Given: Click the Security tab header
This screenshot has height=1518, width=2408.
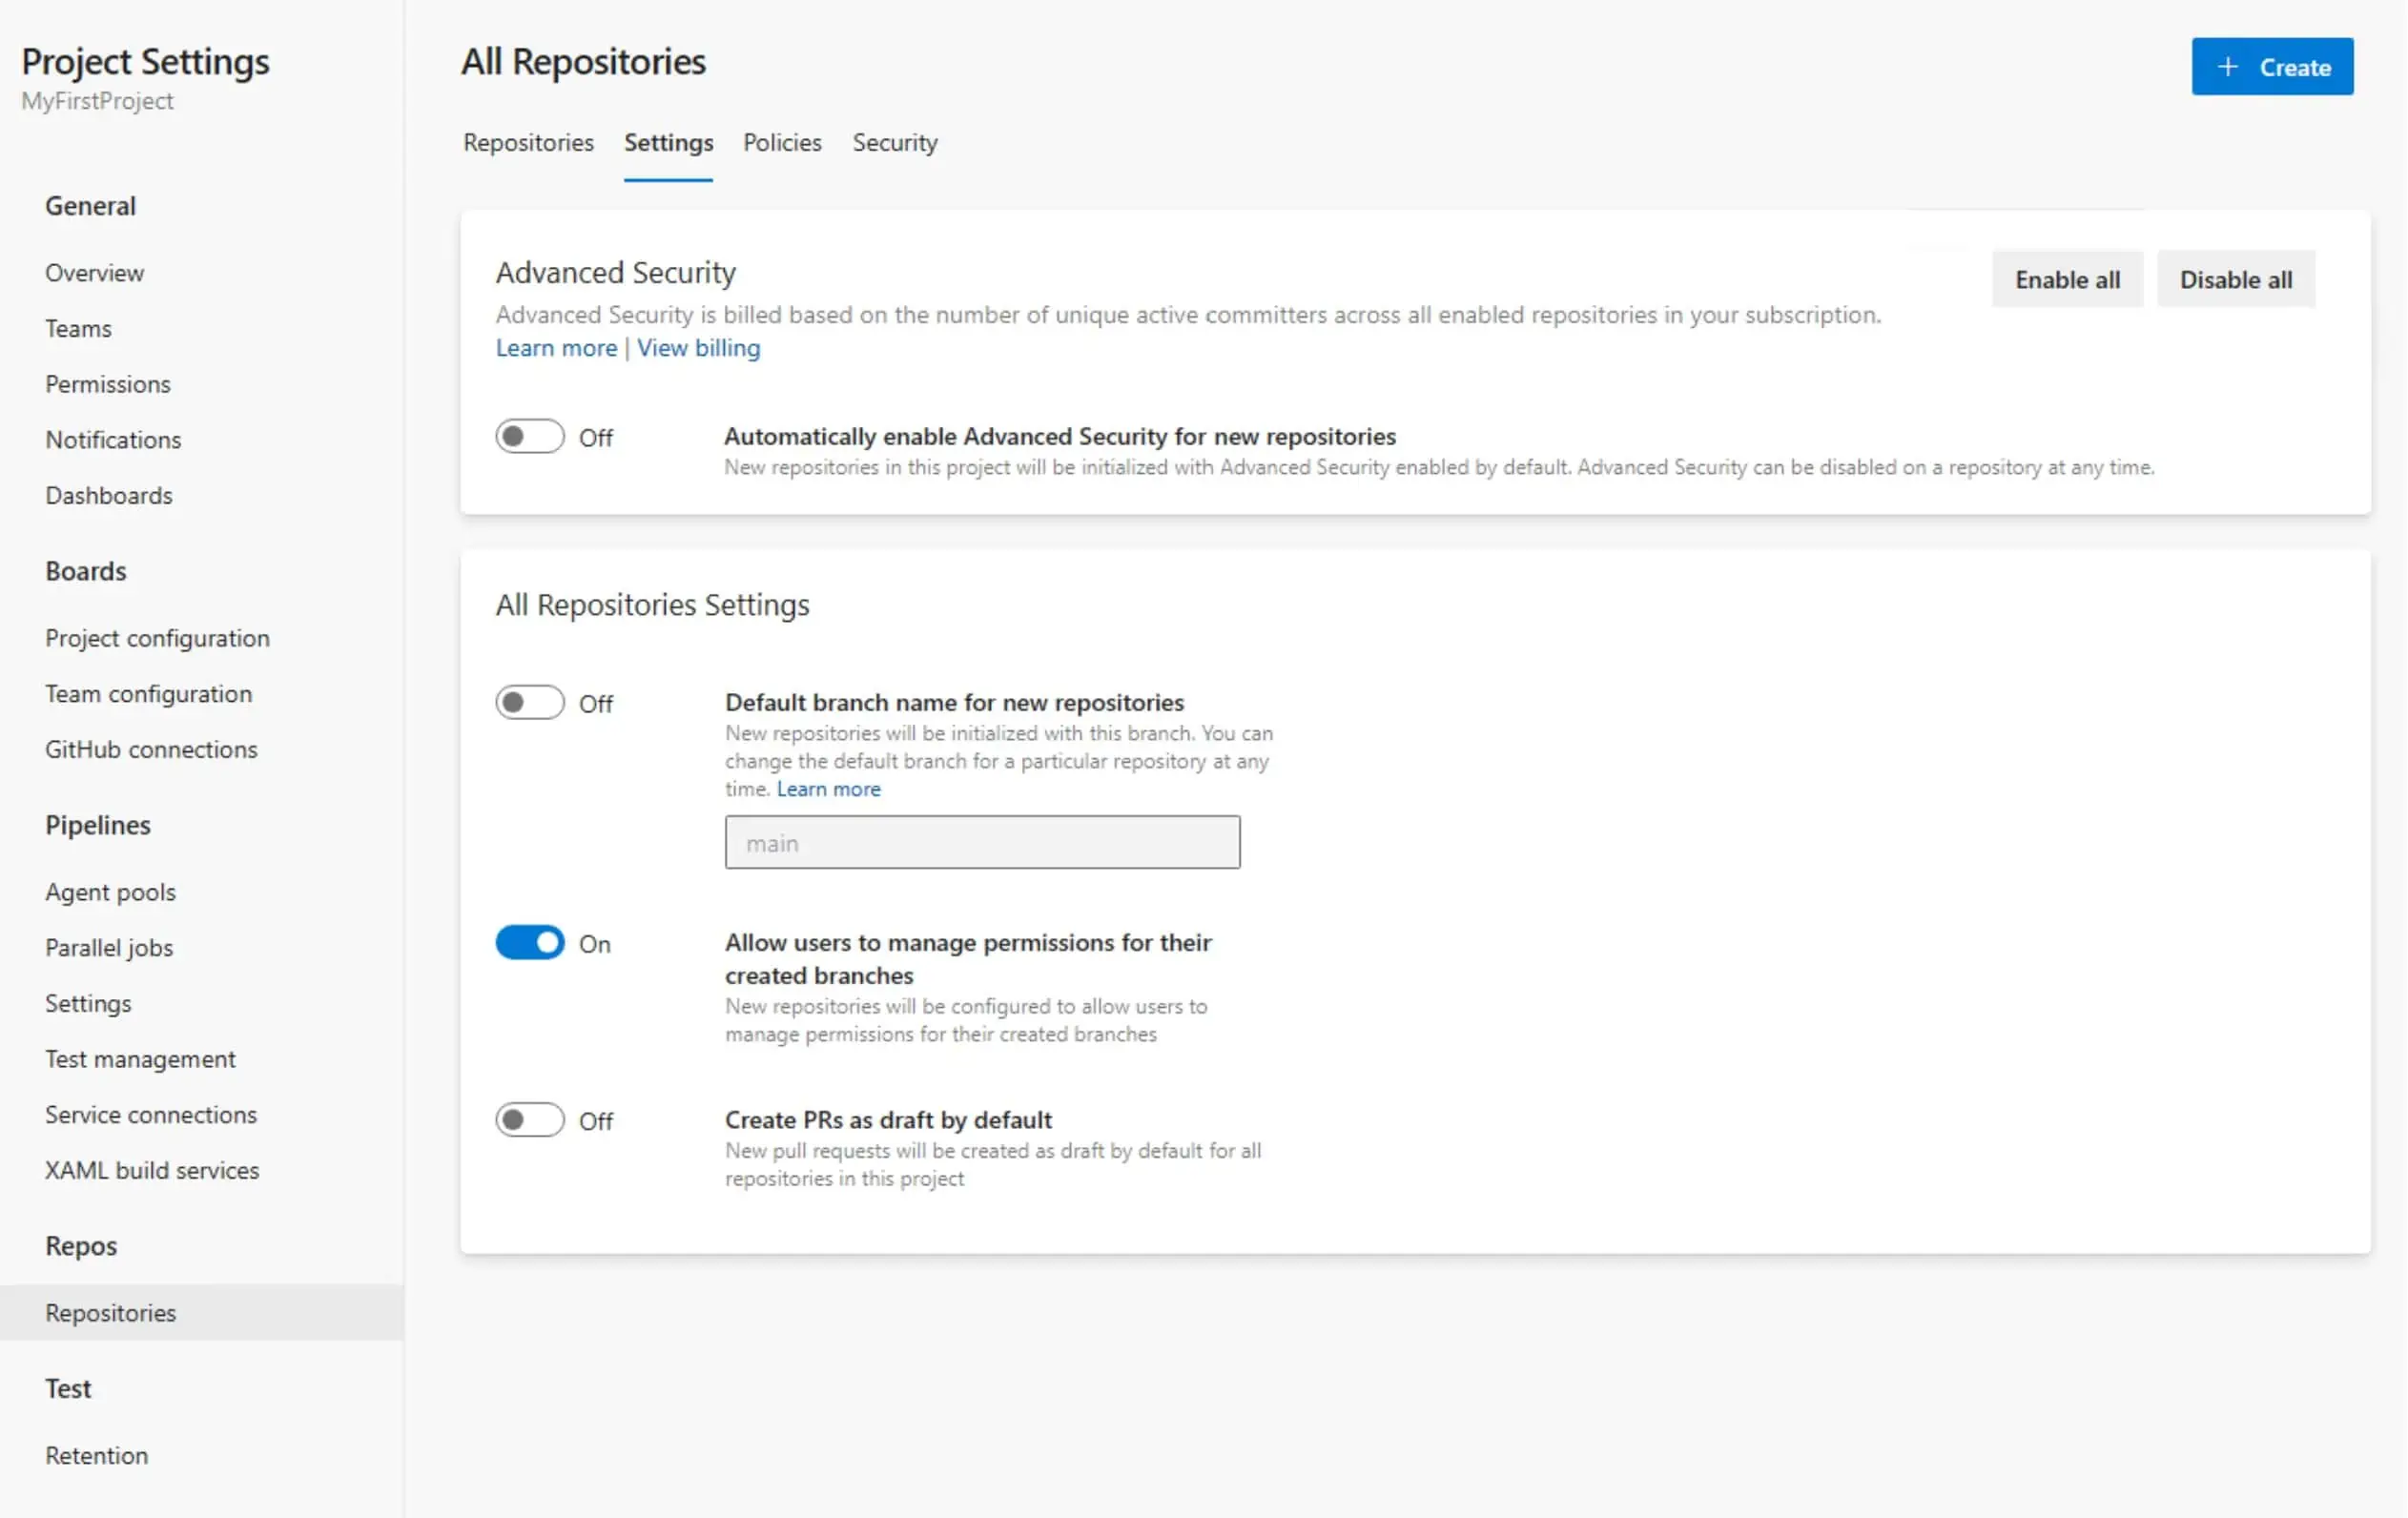Looking at the screenshot, I should [892, 143].
